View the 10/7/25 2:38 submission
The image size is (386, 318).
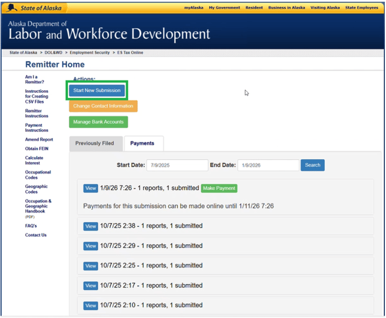[90, 227]
